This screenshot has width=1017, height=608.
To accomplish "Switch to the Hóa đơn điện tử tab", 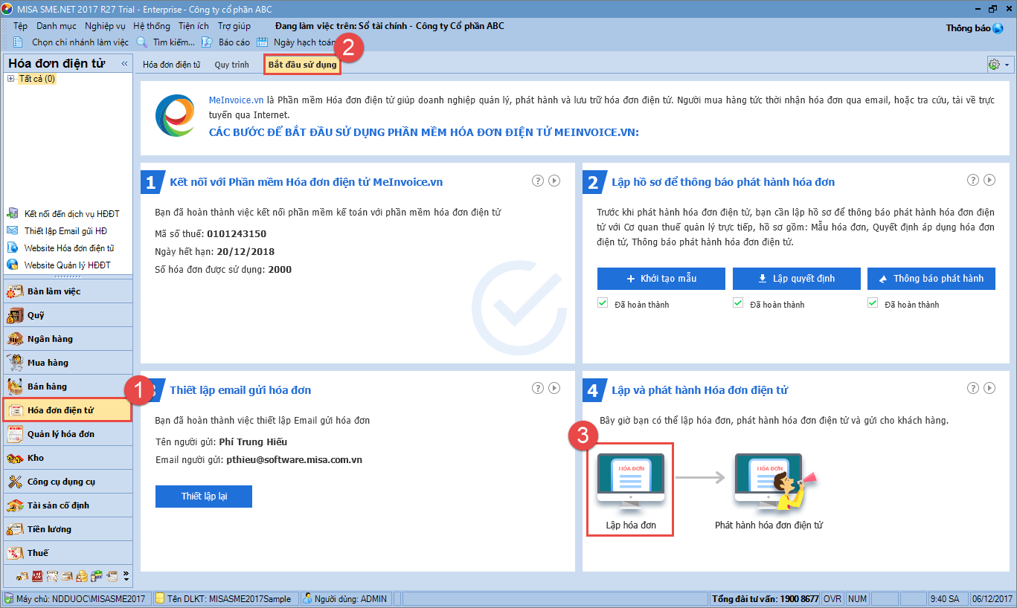I will (x=172, y=65).
